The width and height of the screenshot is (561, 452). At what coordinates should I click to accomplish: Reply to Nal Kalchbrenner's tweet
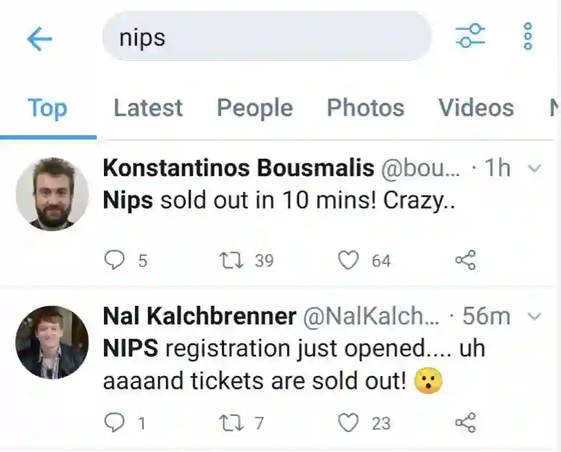[116, 422]
